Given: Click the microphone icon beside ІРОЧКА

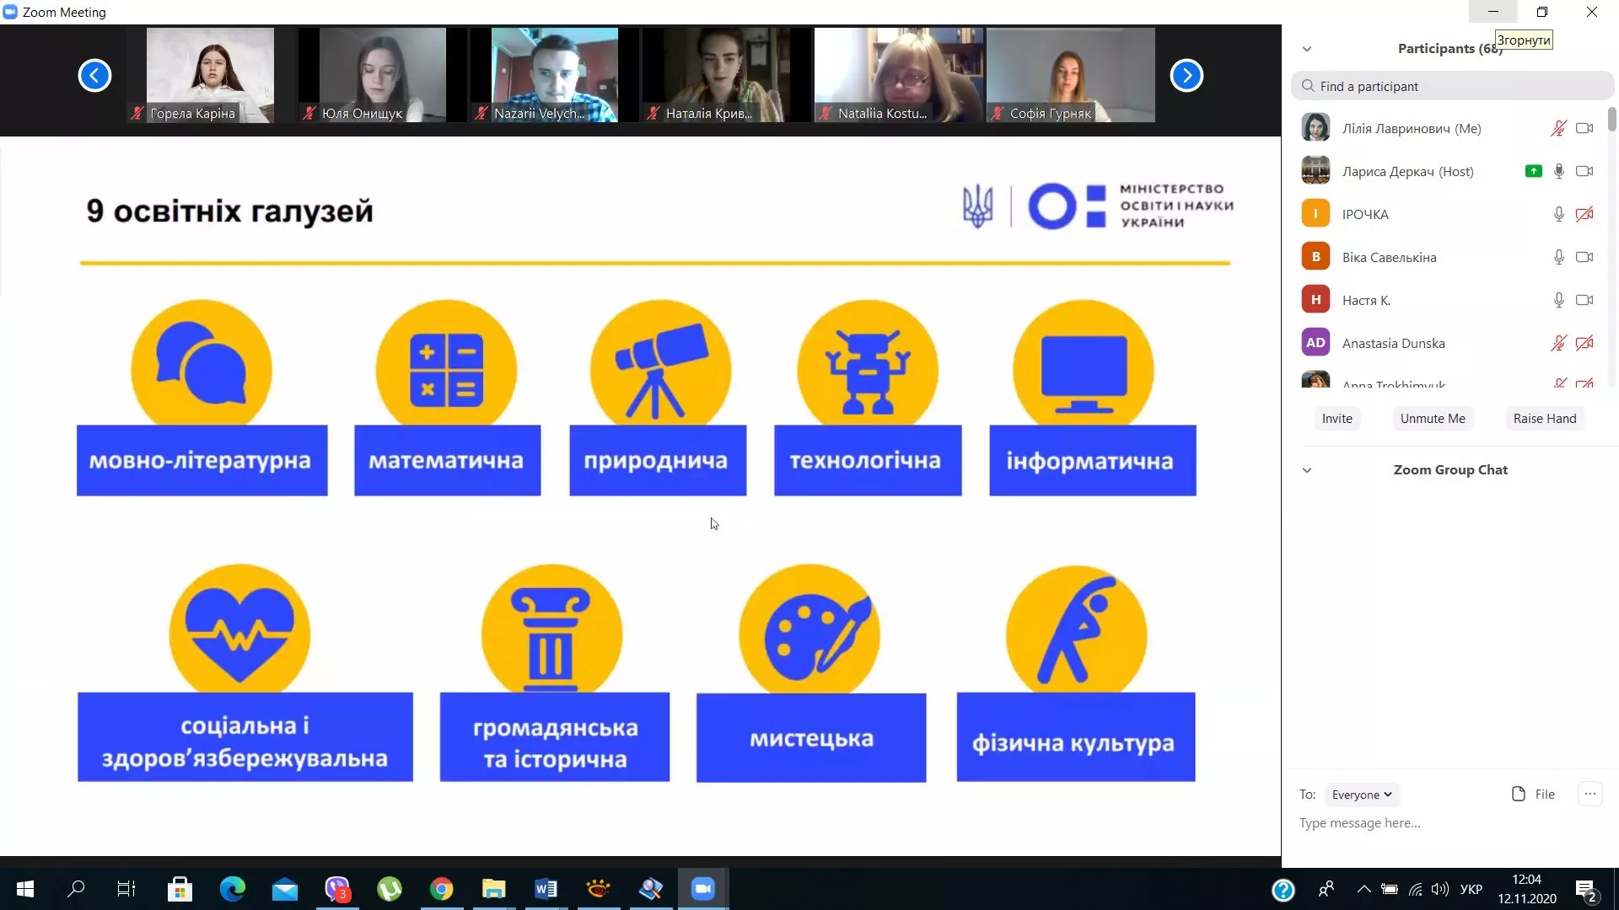Looking at the screenshot, I should point(1557,214).
